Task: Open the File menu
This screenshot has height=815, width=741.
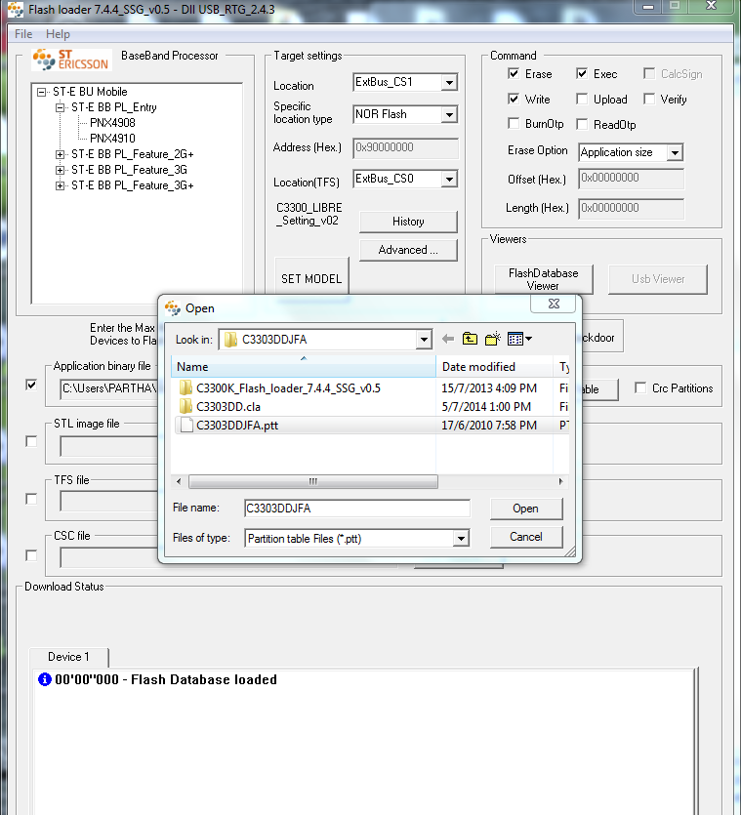Action: pyautogui.click(x=23, y=34)
